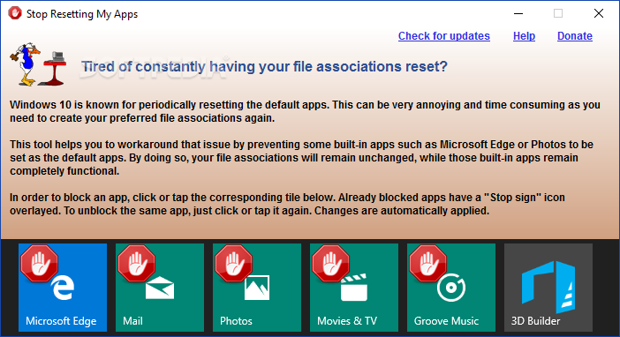Image resolution: width=620 pixels, height=337 pixels.
Task: Unblock the Photos app tile
Action: point(257,288)
